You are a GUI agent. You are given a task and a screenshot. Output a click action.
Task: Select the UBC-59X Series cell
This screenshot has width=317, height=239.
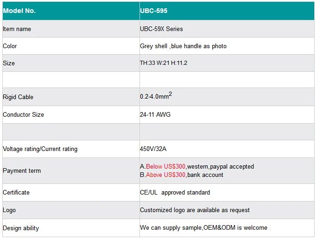(227, 29)
